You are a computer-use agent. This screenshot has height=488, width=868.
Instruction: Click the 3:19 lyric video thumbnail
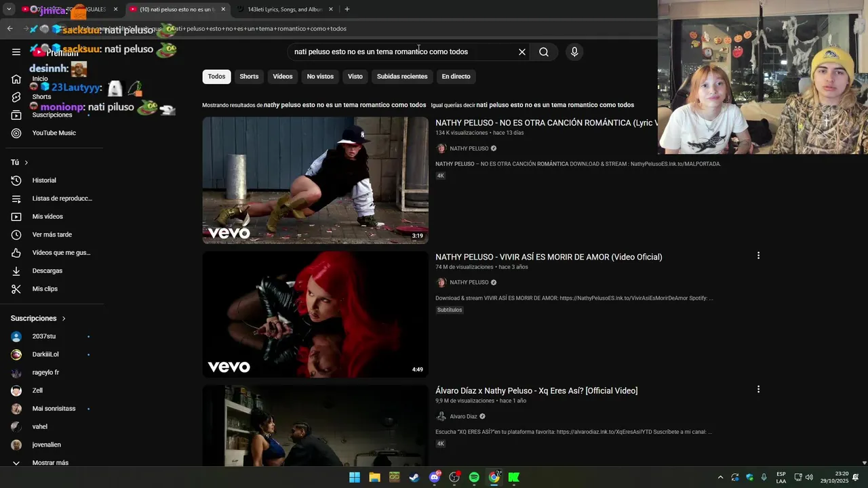pyautogui.click(x=315, y=180)
